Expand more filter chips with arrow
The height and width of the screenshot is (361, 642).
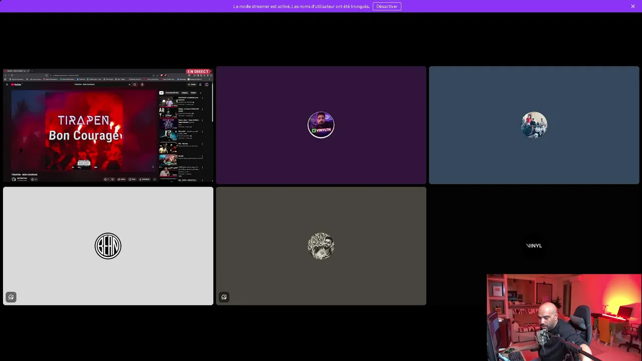tap(201, 93)
